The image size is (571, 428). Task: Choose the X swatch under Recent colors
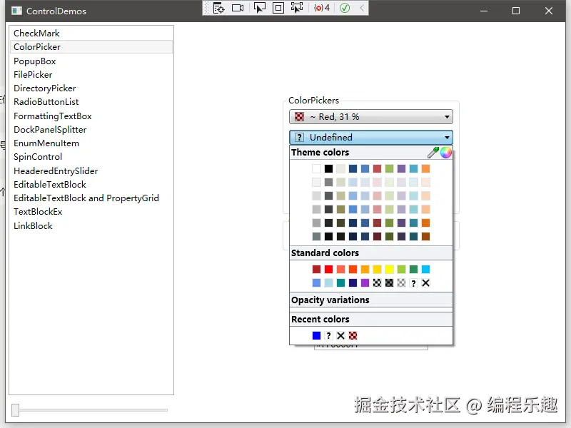340,335
